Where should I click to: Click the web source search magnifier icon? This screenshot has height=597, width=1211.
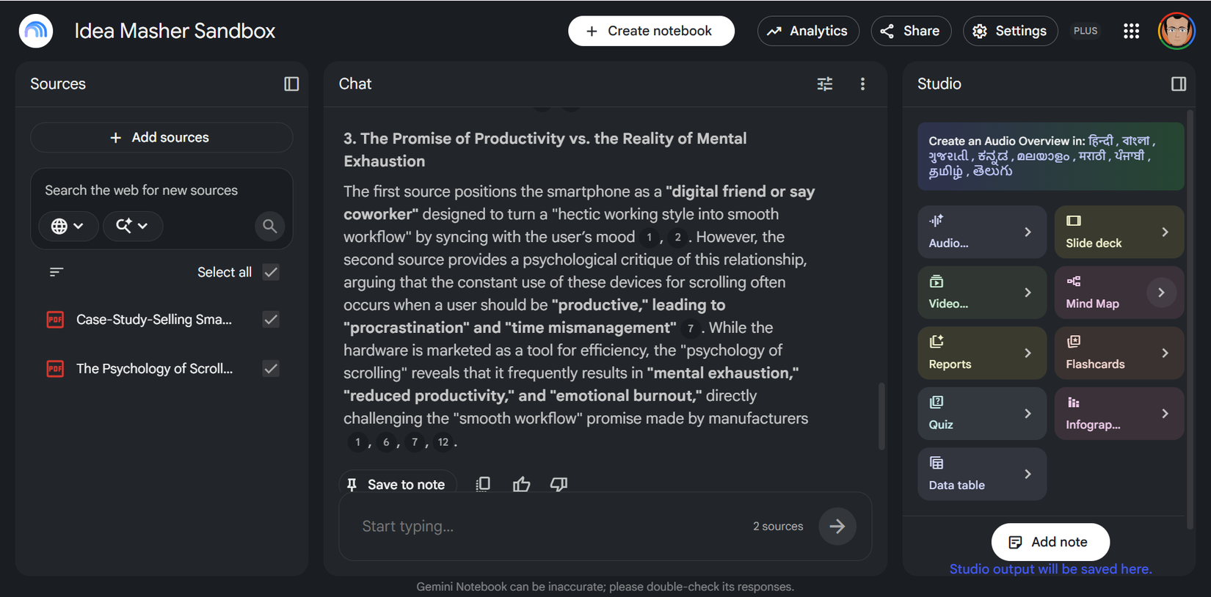(x=270, y=226)
